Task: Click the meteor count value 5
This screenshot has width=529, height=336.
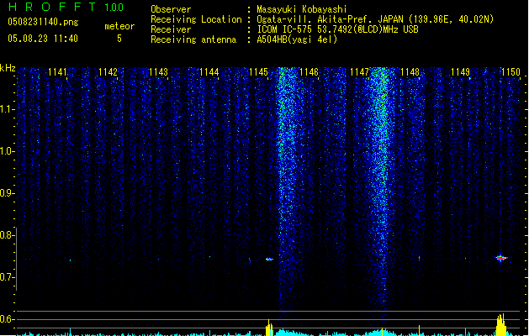Action: [x=119, y=39]
